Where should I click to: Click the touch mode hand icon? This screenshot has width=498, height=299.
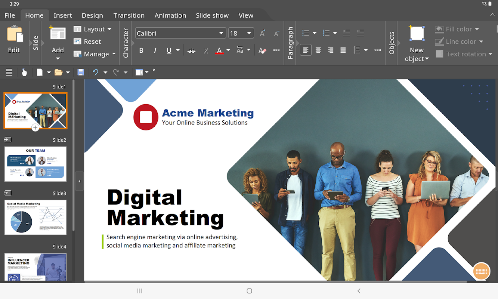point(24,72)
